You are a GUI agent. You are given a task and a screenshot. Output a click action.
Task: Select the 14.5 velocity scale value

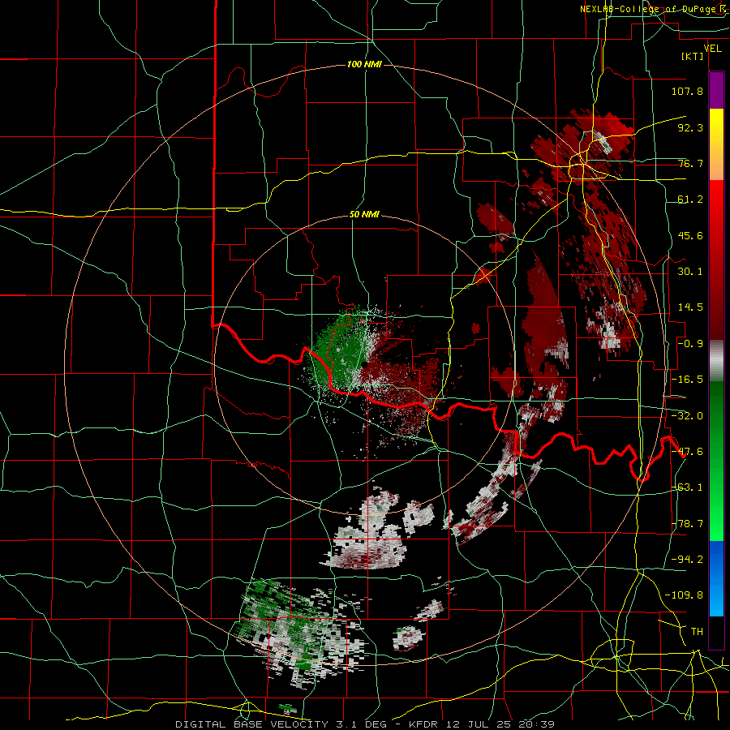690,307
